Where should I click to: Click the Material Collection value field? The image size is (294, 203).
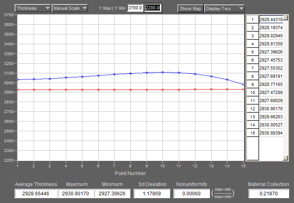(x=268, y=193)
